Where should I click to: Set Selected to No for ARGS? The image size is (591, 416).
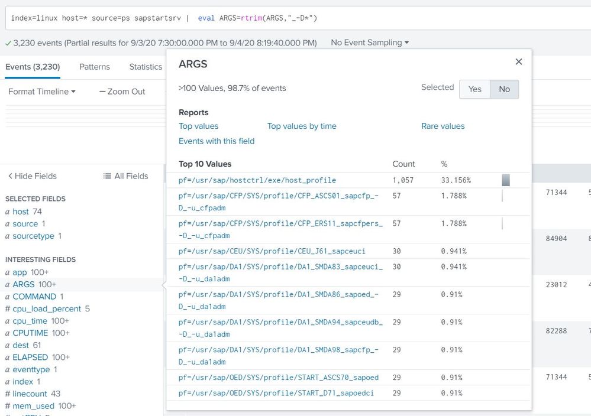(504, 89)
